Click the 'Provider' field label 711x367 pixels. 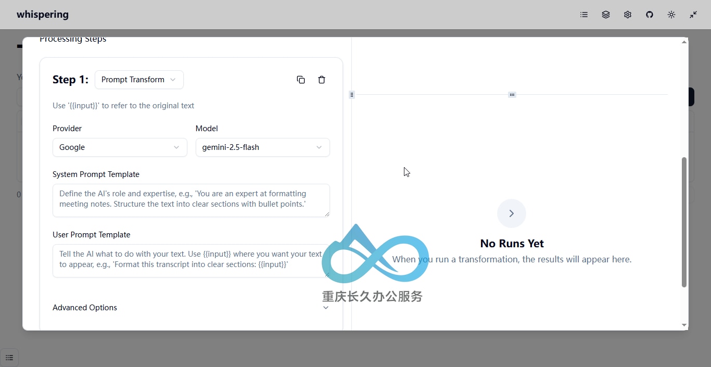coord(67,129)
